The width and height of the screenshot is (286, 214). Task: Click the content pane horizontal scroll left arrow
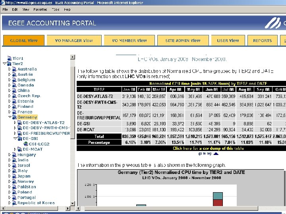pos(78,208)
